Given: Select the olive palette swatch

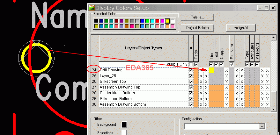Looking at the screenshot, I should click(127, 21).
